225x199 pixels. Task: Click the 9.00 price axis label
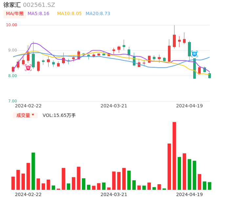point(12,50)
